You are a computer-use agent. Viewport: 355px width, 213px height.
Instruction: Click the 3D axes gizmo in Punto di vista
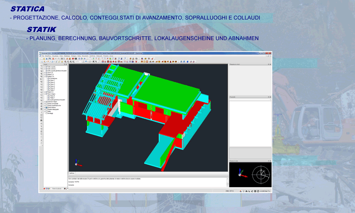click(x=242, y=173)
